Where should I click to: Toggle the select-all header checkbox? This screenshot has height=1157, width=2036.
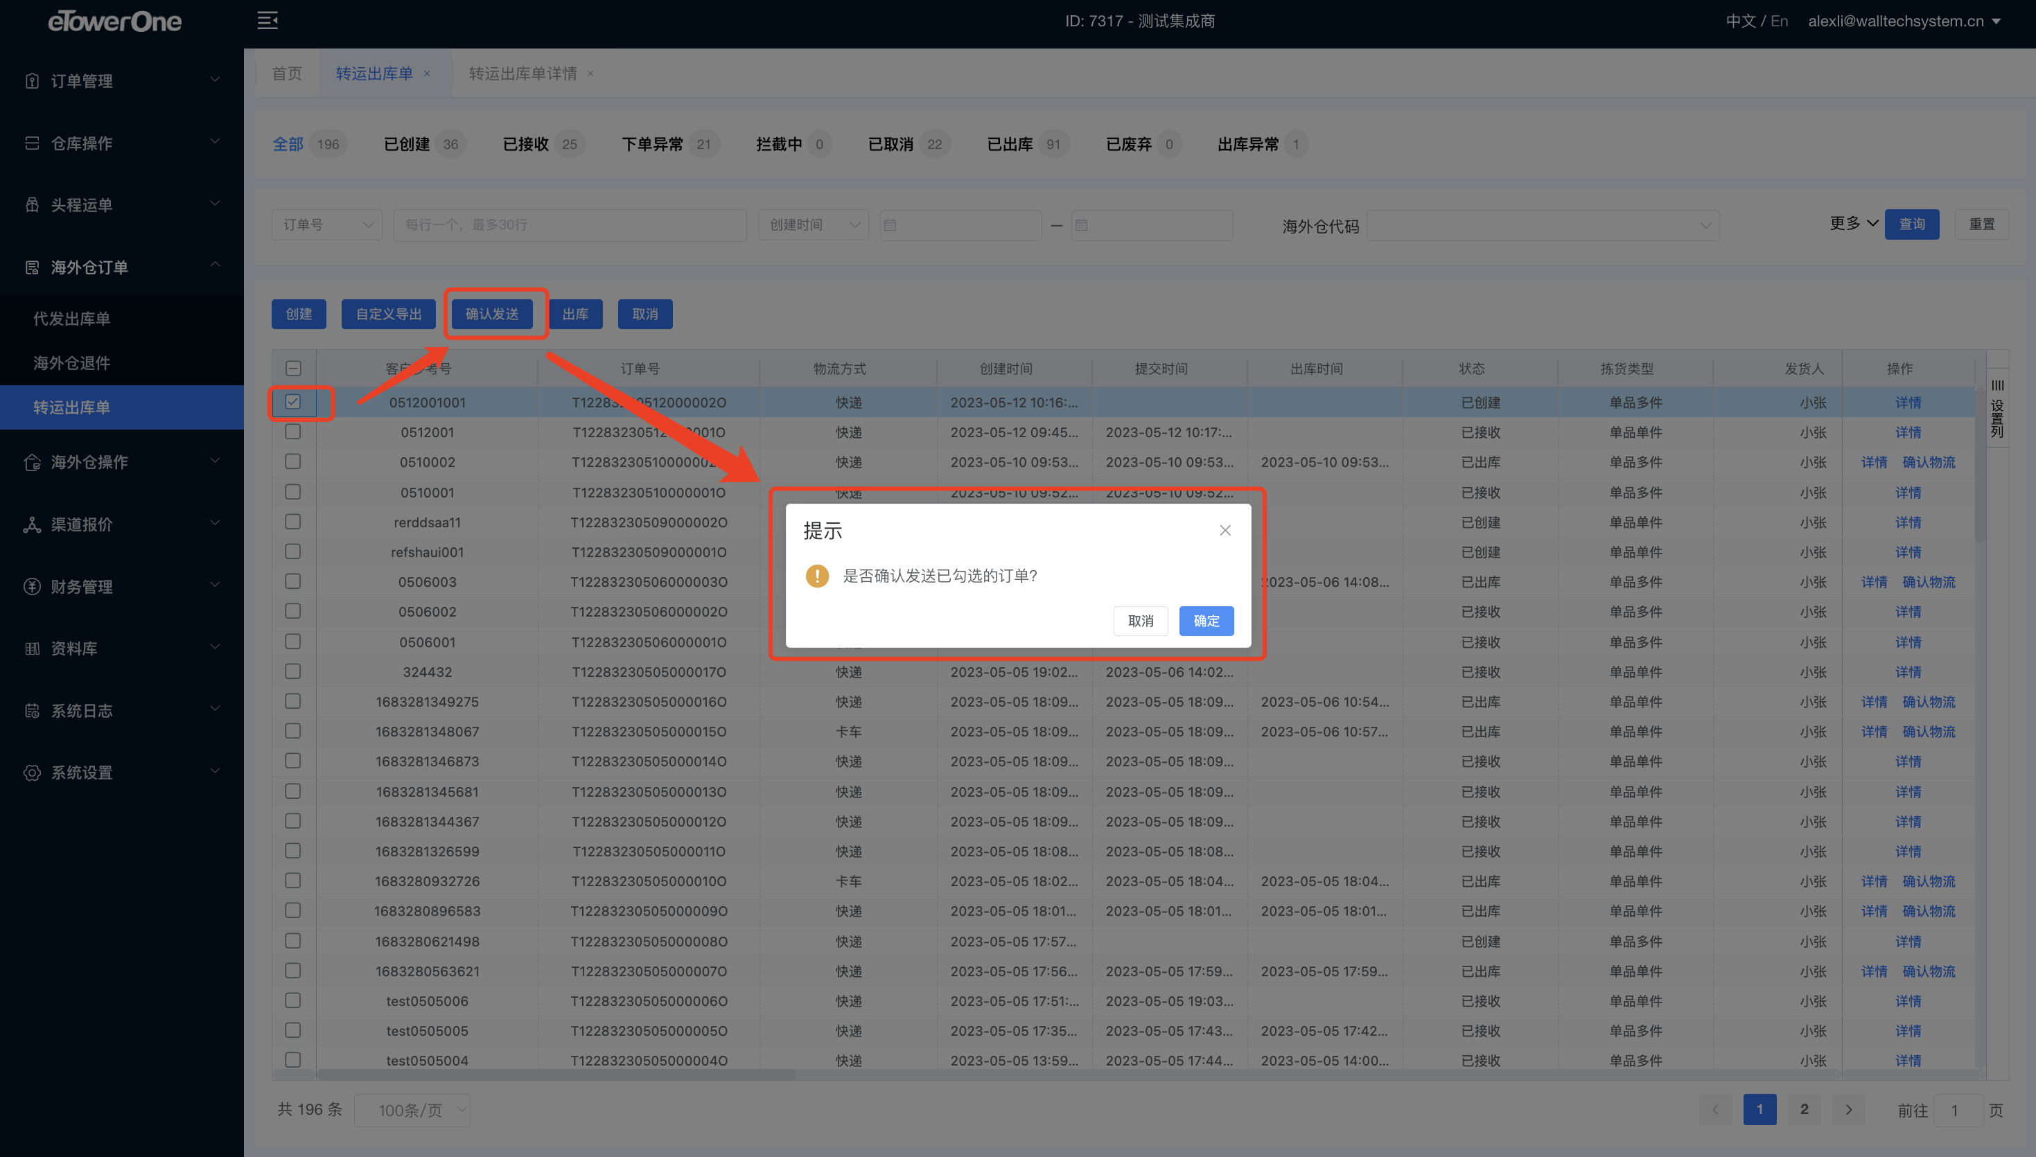(293, 368)
